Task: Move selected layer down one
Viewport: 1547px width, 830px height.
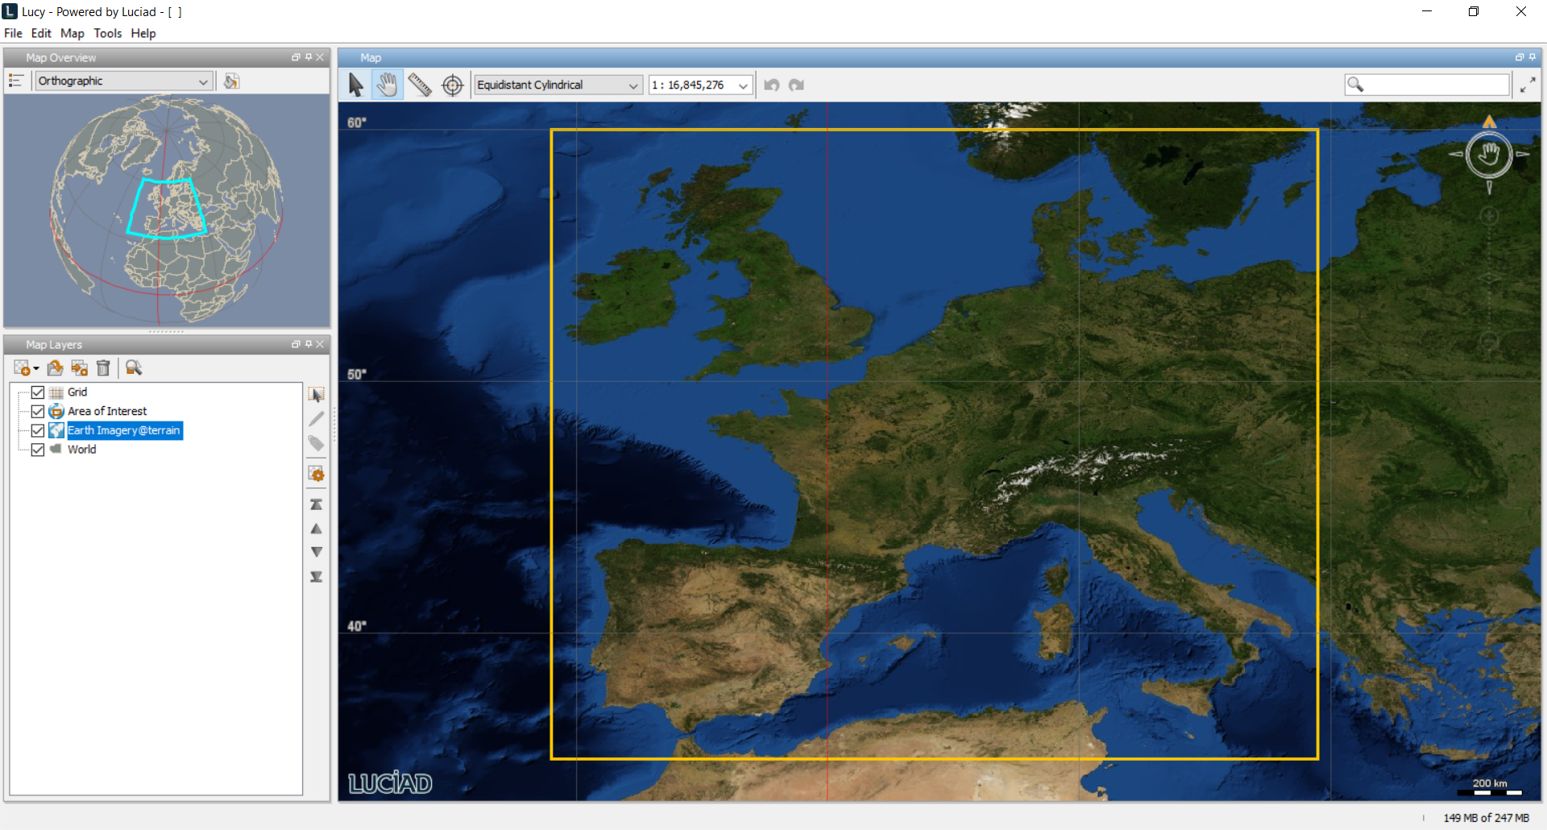Action: (x=317, y=552)
